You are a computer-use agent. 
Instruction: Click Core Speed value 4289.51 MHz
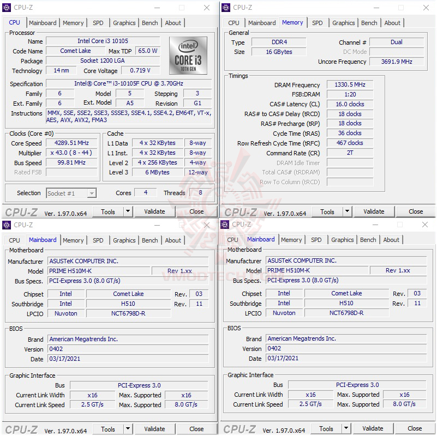(71, 143)
